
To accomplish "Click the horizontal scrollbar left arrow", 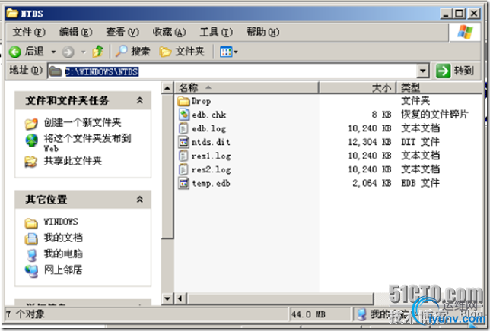I will pos(180,298).
